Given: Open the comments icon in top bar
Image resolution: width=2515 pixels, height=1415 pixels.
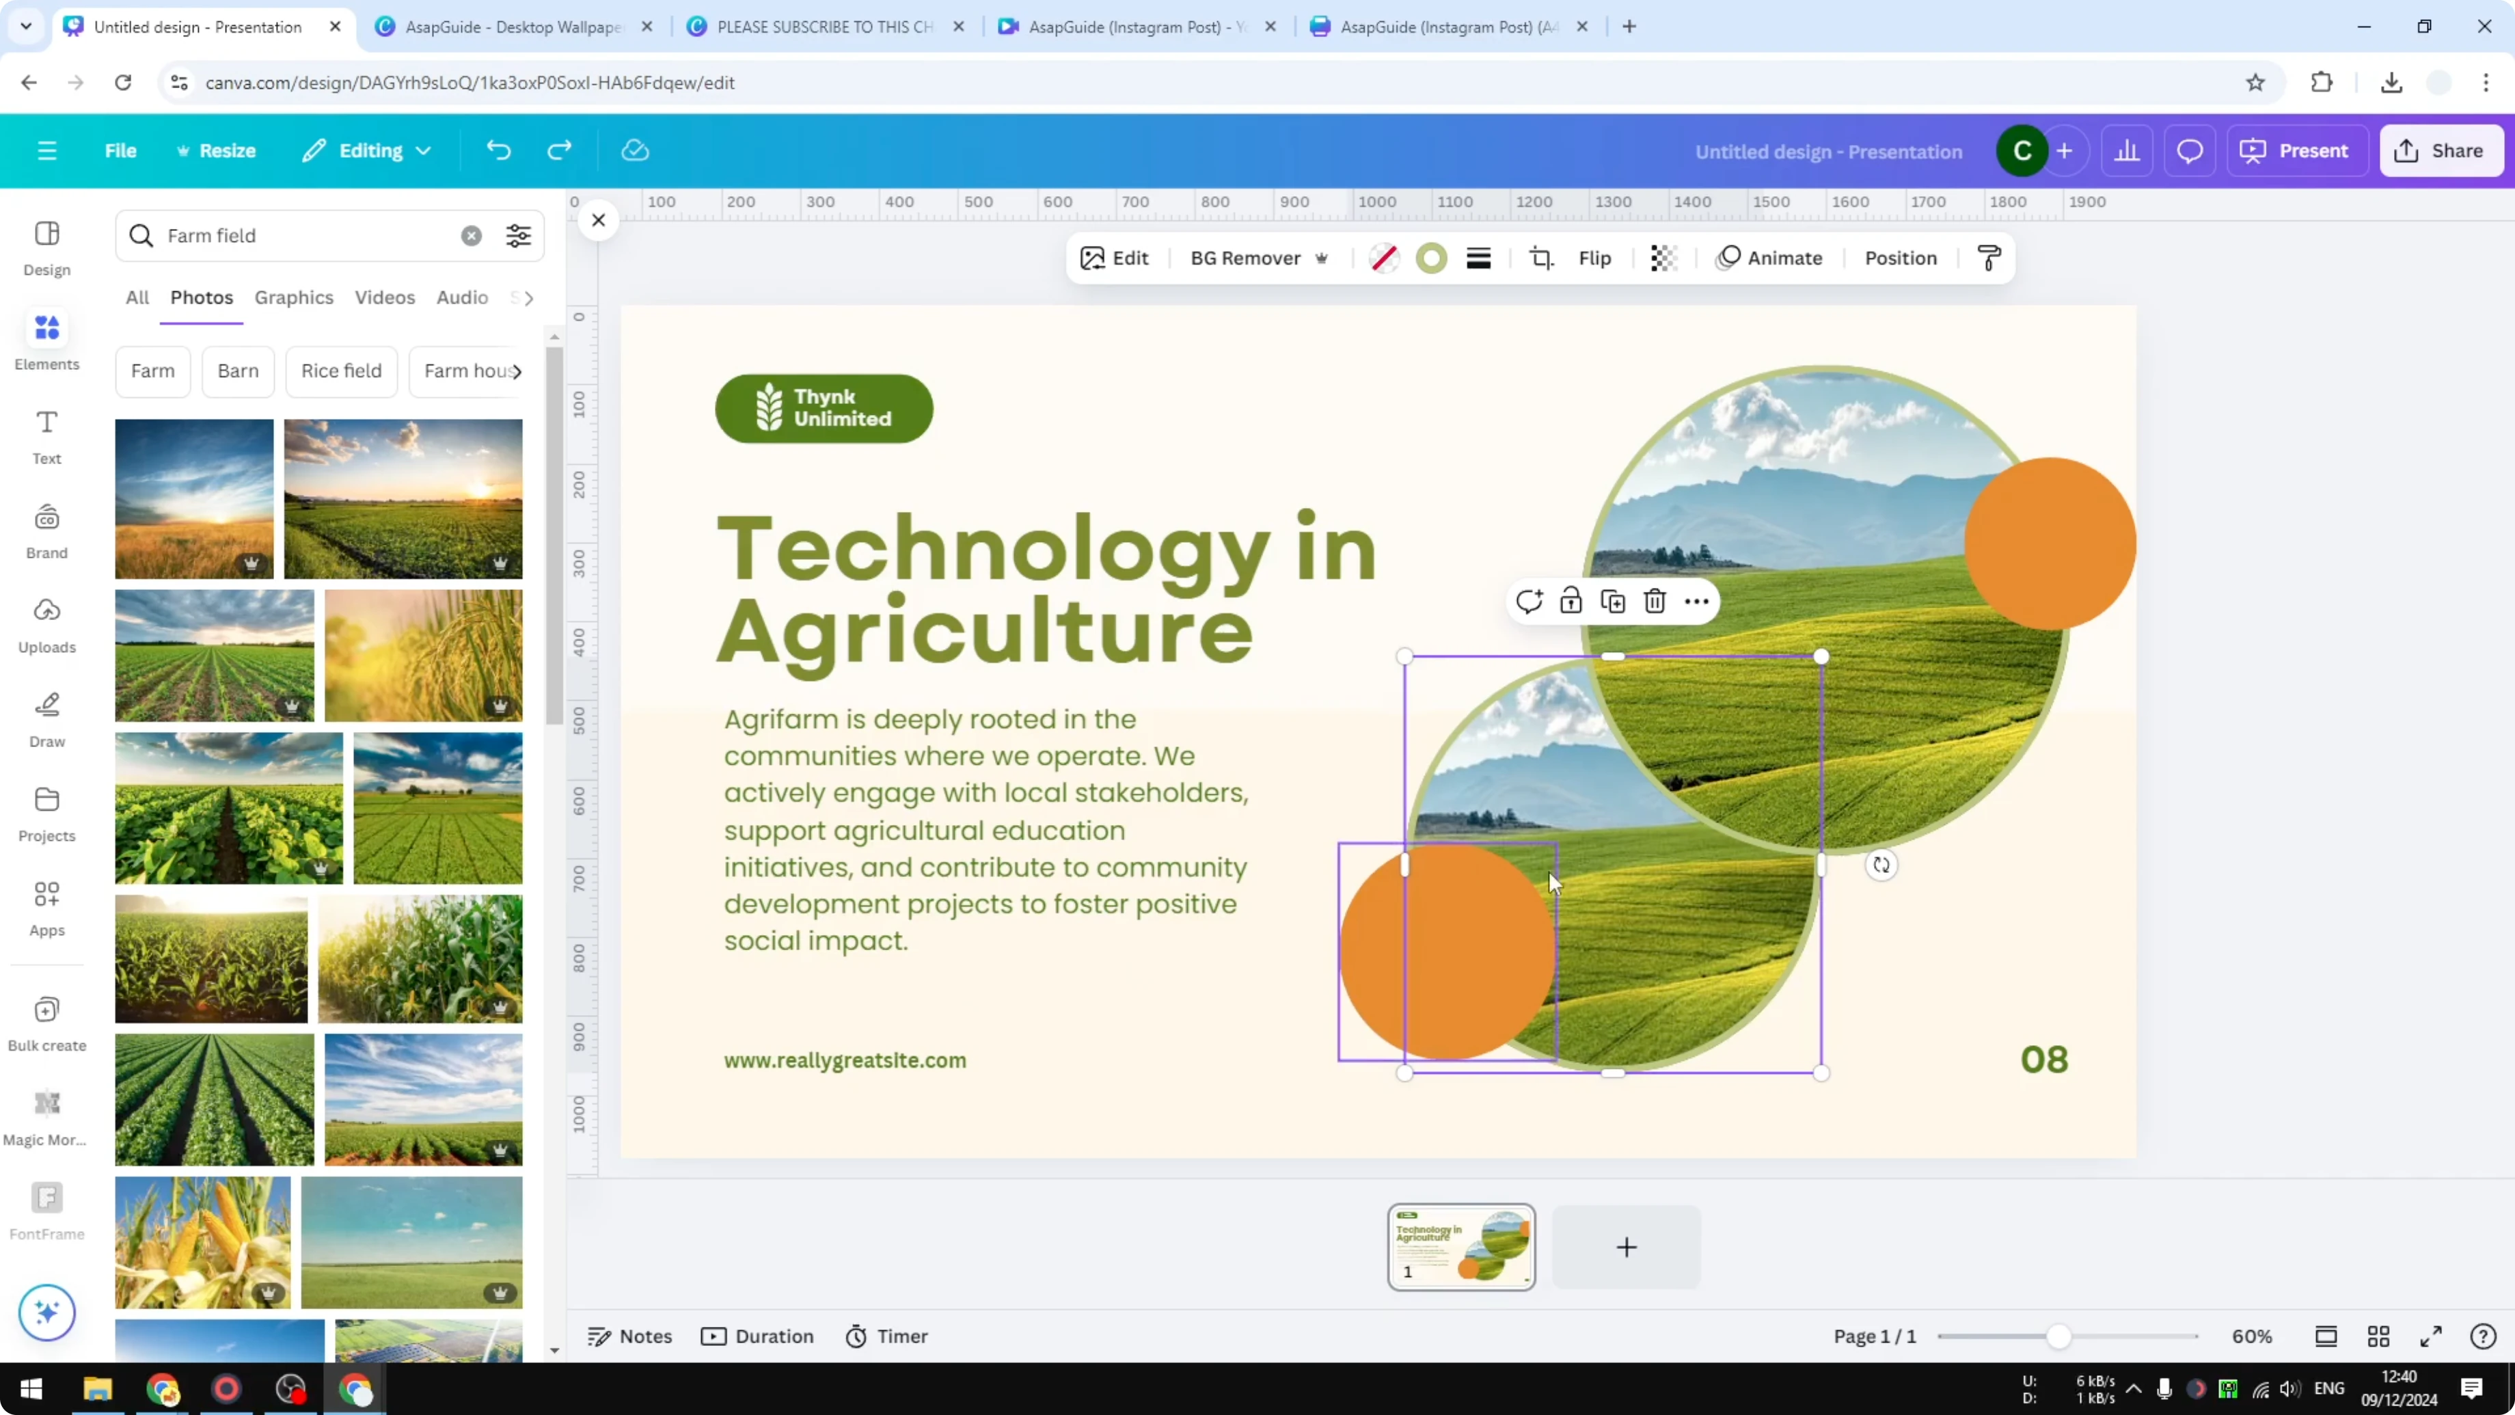Looking at the screenshot, I should (2189, 150).
